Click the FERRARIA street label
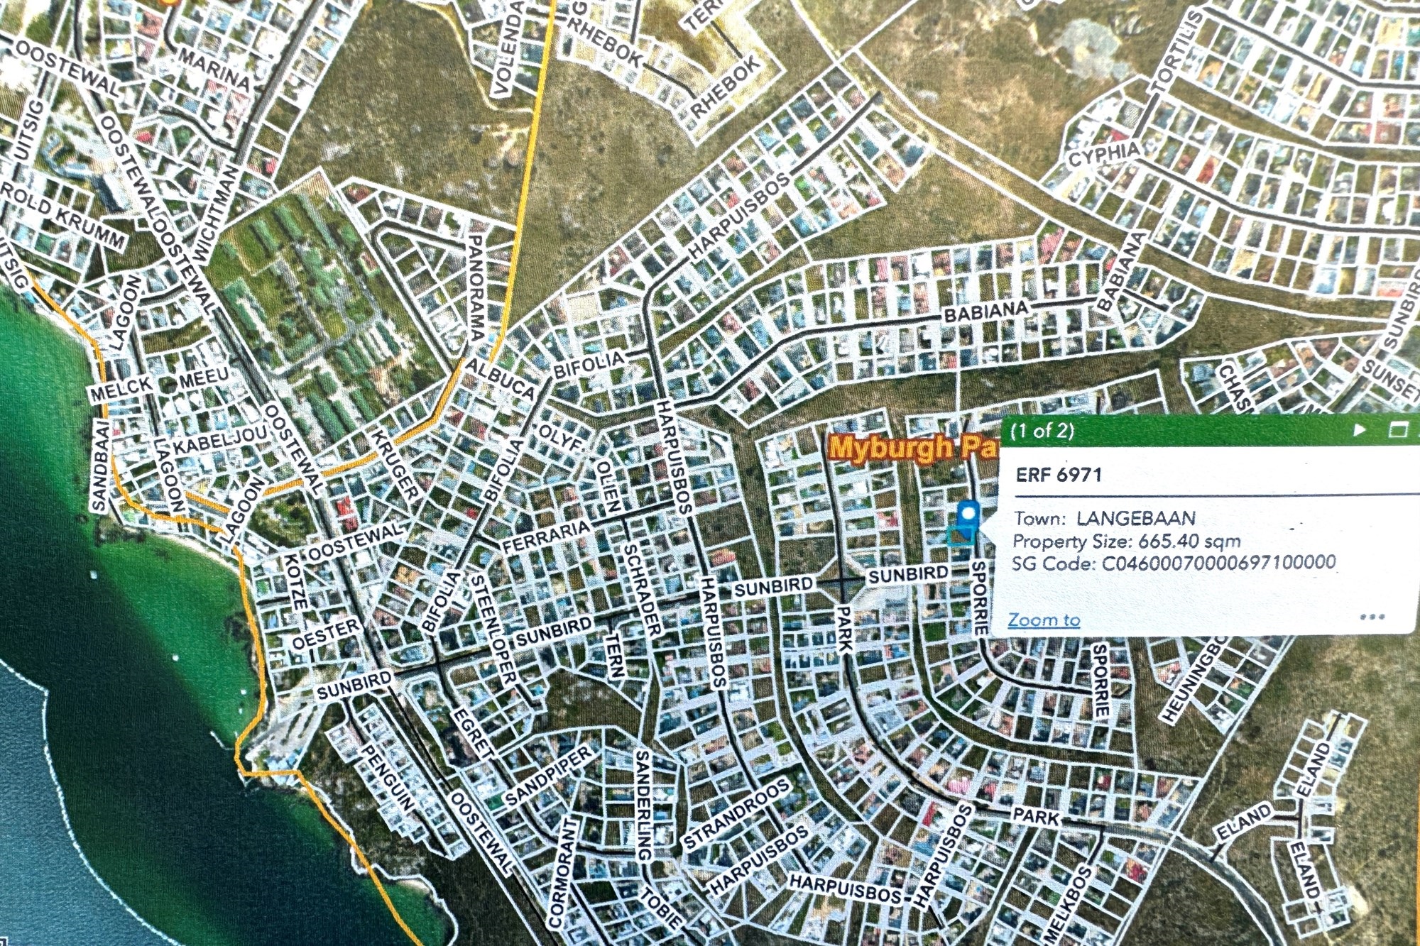Viewport: 1420px width, 946px height. pos(545,537)
